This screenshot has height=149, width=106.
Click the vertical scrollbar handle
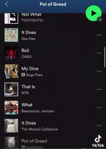(x=105, y=57)
